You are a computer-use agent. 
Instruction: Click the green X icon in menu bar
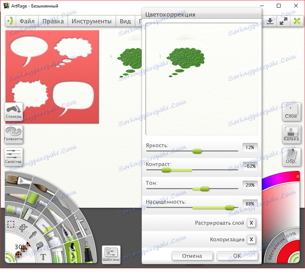click(x=297, y=21)
